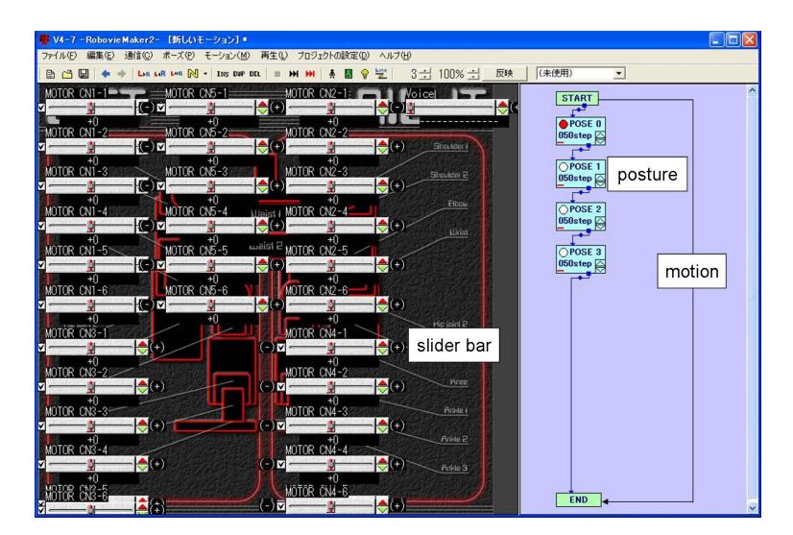Create a new motion file via toolbar
The width and height of the screenshot is (793, 535).
(x=50, y=74)
